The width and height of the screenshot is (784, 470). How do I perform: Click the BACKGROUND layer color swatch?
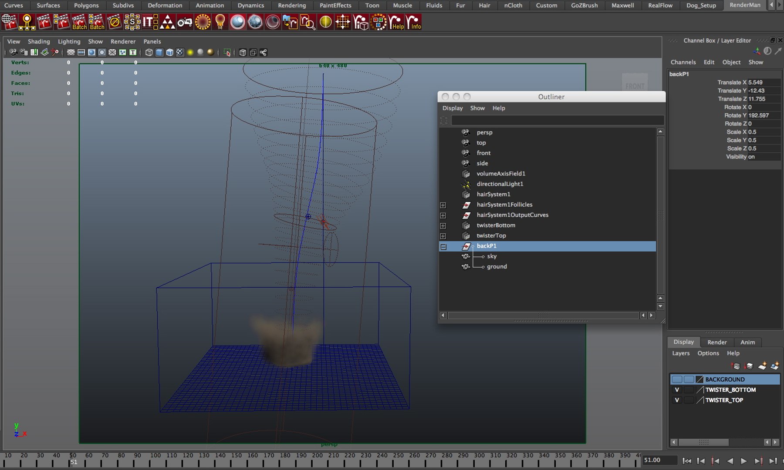click(700, 379)
